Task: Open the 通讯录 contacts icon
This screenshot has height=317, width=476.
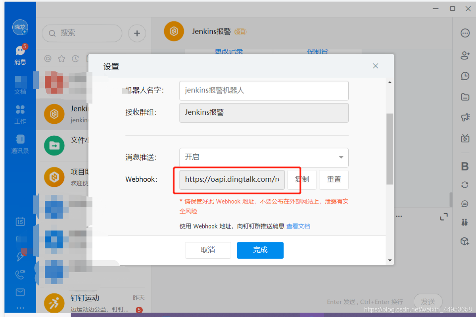Action: [x=20, y=144]
